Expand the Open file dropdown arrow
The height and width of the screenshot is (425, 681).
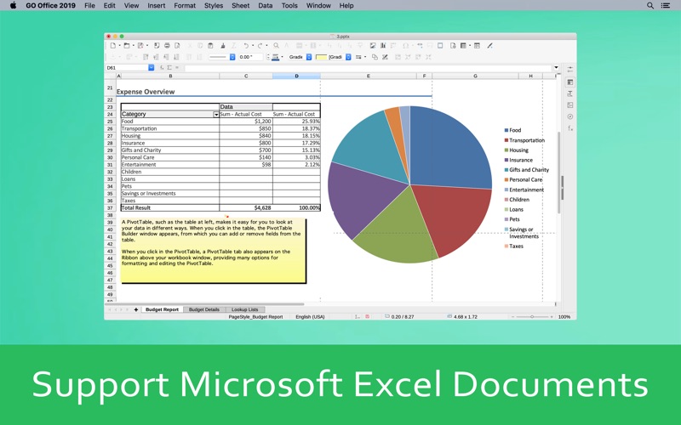(x=134, y=46)
